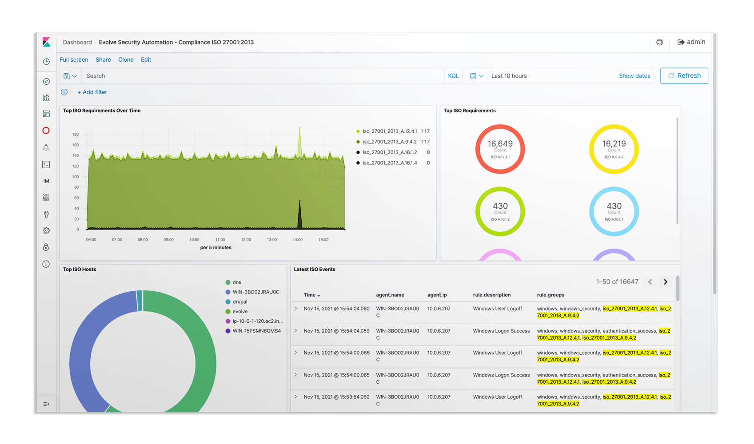Open the help icon near admin

point(660,42)
